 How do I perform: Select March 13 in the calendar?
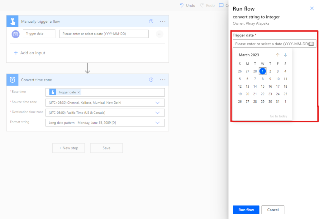247,86
